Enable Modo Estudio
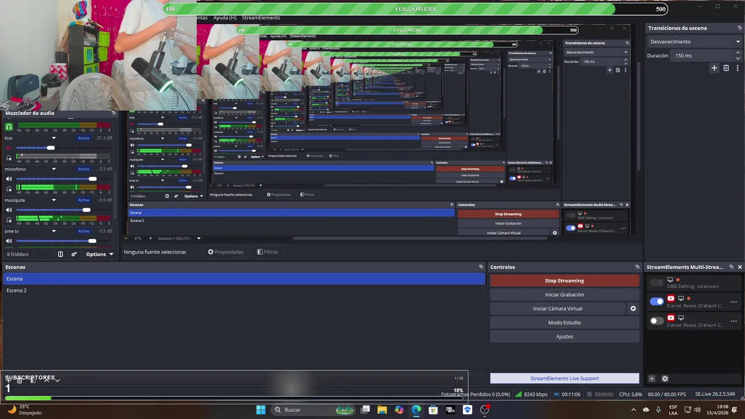This screenshot has width=745, height=419. [565, 322]
